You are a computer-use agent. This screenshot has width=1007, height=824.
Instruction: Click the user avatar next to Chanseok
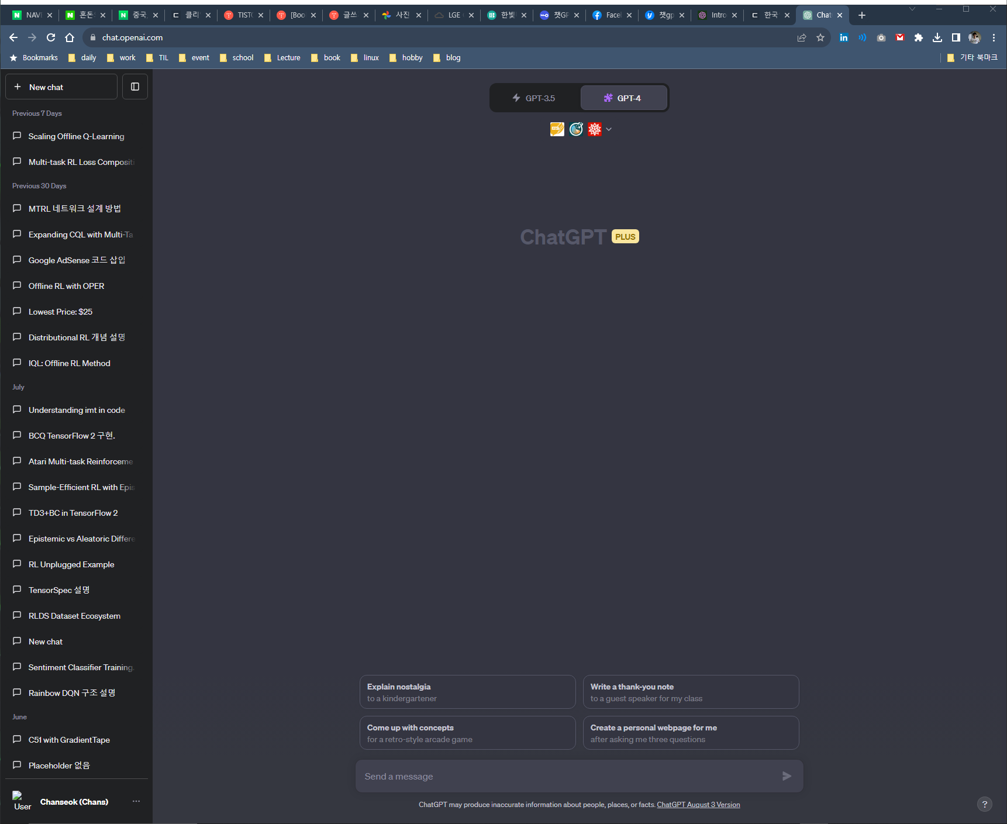click(x=22, y=801)
